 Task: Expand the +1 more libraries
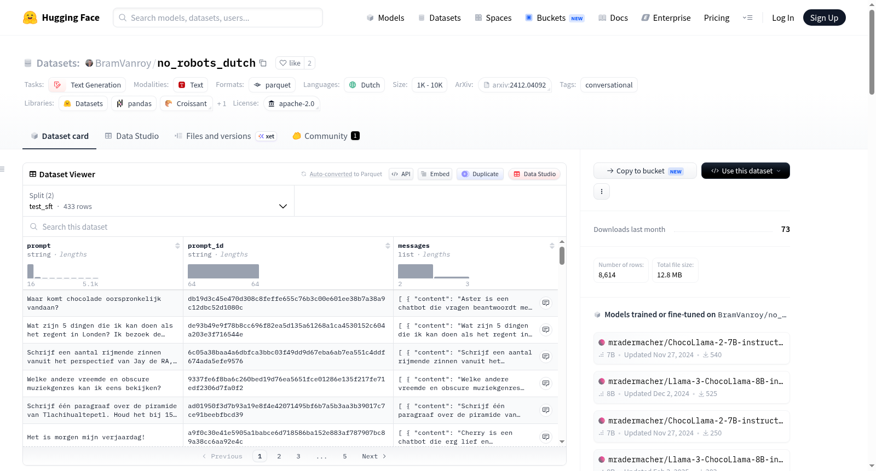(x=221, y=103)
